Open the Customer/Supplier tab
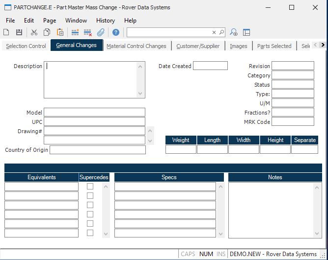The height and width of the screenshot is (260, 328). point(198,46)
